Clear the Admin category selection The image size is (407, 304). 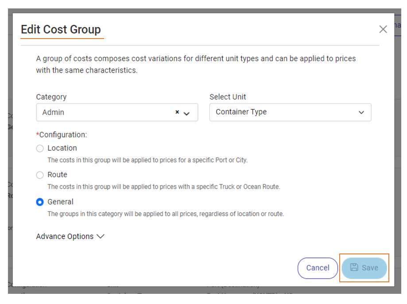[177, 112]
